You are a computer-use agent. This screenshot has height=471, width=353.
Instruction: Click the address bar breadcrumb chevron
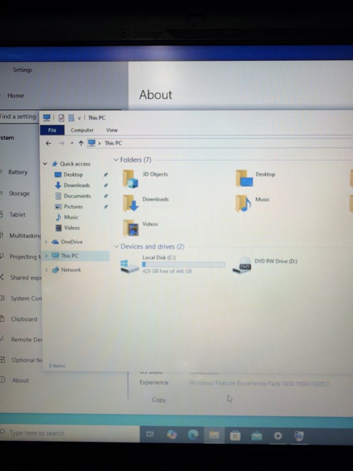point(99,143)
